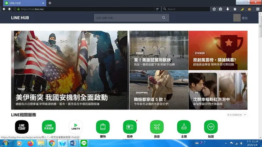Open the LINE TODAY service icon
The height and width of the screenshot is (147, 262).
coord(22,127)
